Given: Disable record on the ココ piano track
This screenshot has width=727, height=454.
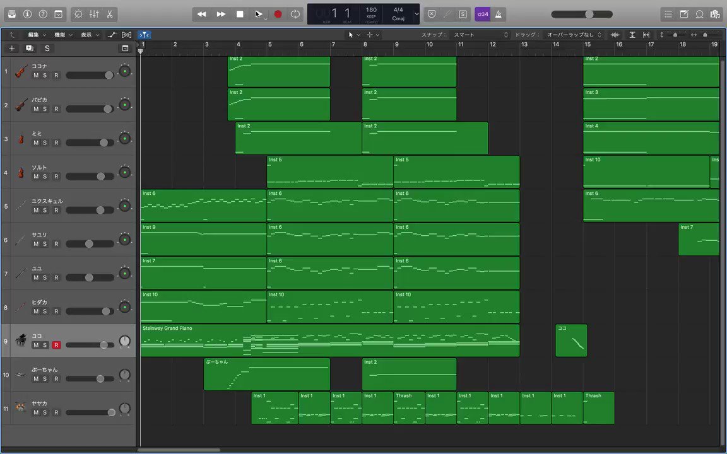Looking at the screenshot, I should 56,345.
